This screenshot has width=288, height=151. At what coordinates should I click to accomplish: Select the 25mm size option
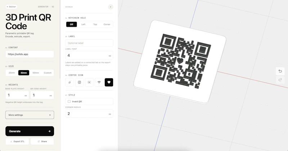click(x=12, y=73)
